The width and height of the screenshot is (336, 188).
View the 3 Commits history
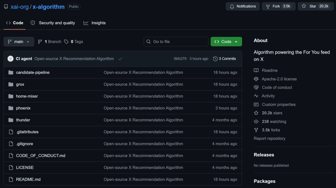coord(224,59)
